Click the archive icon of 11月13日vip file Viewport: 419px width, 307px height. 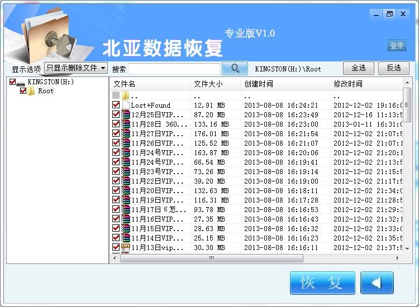(x=126, y=247)
